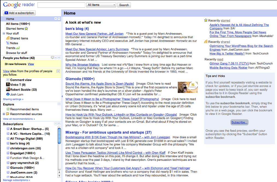Expand the Recommended sources folder
Image resolution: width=277 pixels, height=182 pixels.
[4, 114]
